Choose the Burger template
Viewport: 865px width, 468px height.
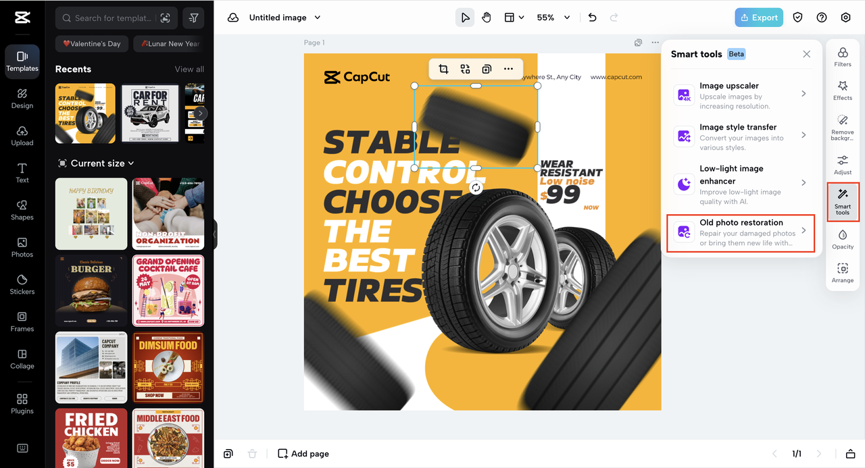pos(91,291)
